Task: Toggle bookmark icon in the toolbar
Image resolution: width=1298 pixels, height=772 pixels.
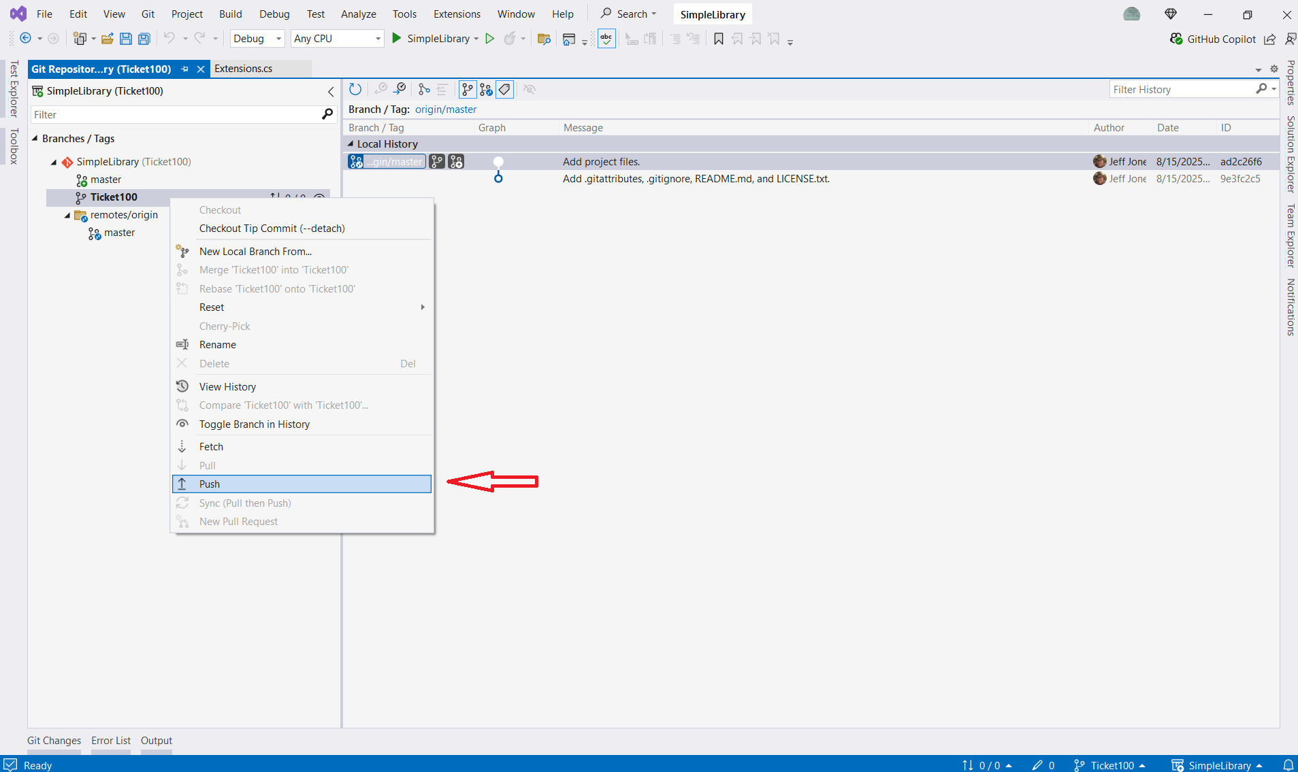Action: click(719, 39)
